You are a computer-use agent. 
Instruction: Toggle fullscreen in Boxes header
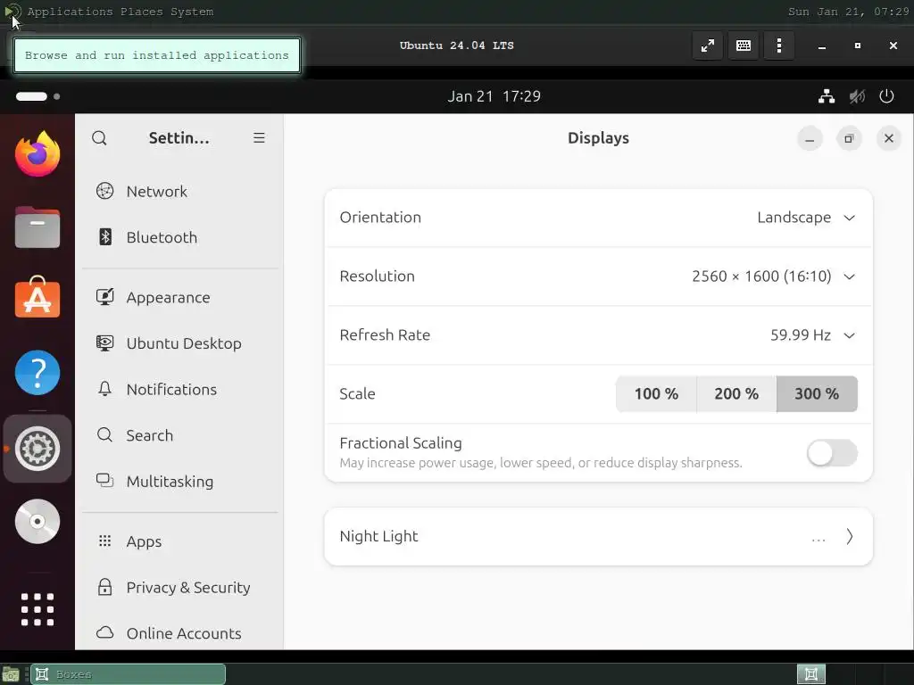tap(708, 45)
